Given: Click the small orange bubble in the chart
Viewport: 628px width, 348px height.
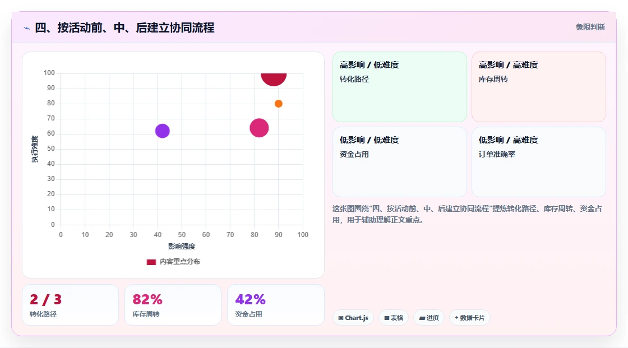Looking at the screenshot, I should tap(278, 104).
